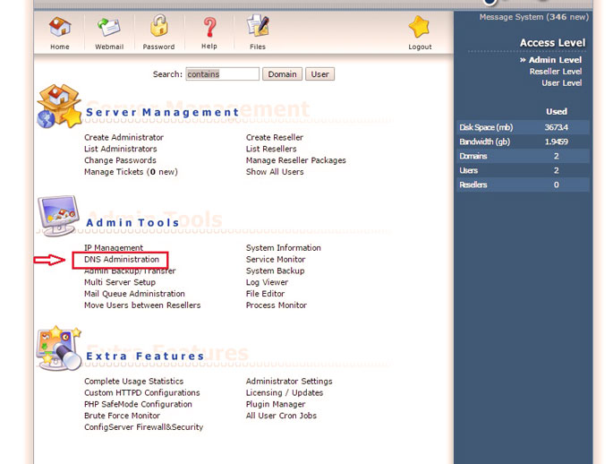Screen dimensions: 613x464
Task: Click the Resellers usage row
Action: [523, 185]
